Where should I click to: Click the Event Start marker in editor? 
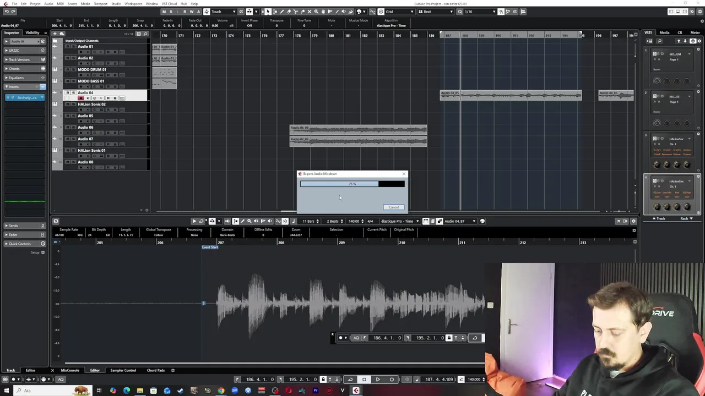coord(210,248)
